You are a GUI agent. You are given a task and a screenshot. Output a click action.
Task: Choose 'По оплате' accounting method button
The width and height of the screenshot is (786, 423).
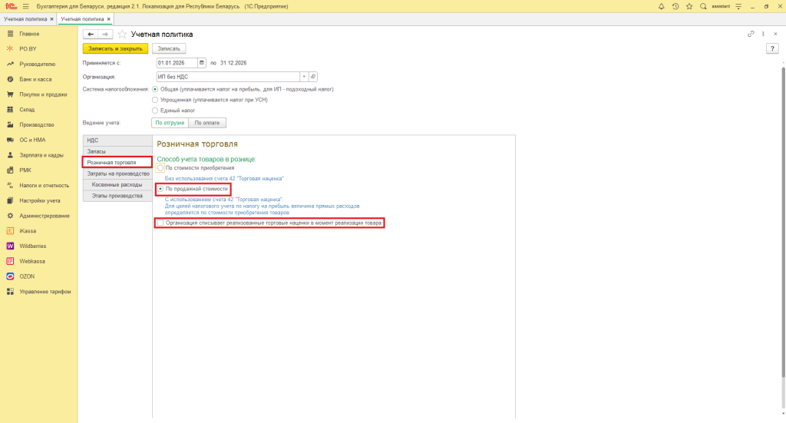pyautogui.click(x=207, y=123)
